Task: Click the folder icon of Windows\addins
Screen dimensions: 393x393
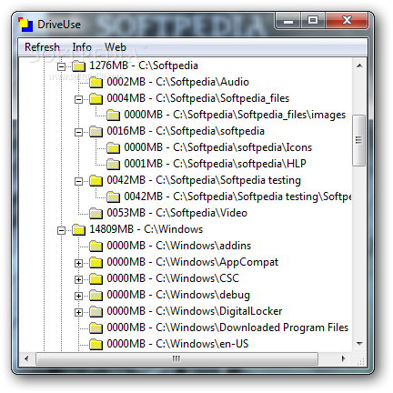Action: pyautogui.click(x=96, y=246)
